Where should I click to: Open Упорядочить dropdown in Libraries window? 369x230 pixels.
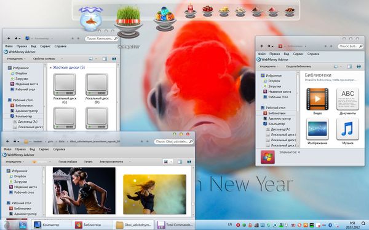(269, 66)
